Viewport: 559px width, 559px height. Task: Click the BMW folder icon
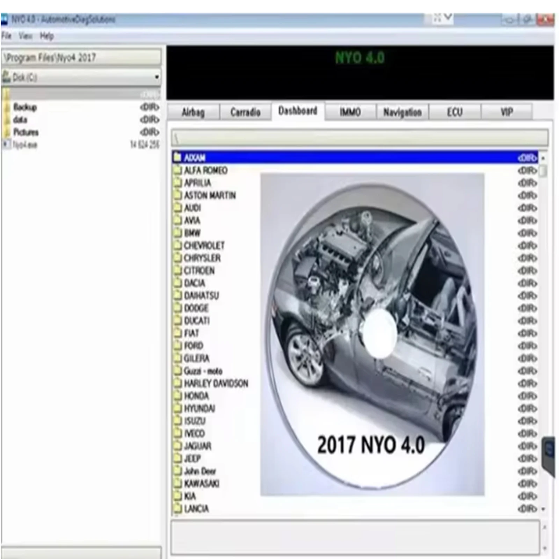[178, 233]
